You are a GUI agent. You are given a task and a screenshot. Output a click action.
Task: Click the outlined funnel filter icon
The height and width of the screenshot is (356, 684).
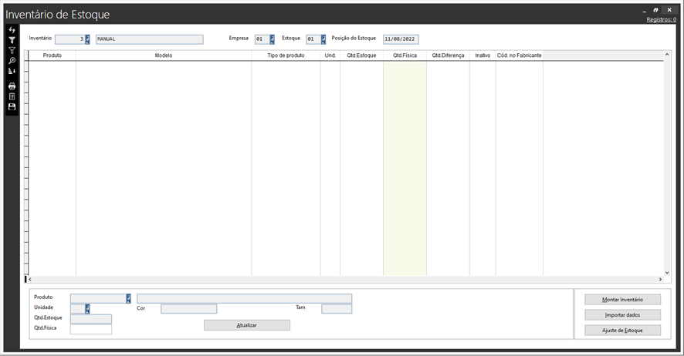pyautogui.click(x=12, y=50)
